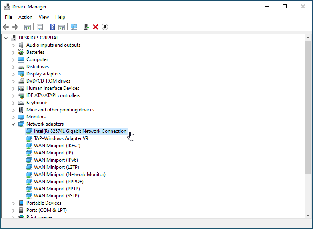Select Intel(R) 82574L Gigabit Network Connection
Screen dimensions: 313x229
click(80, 131)
